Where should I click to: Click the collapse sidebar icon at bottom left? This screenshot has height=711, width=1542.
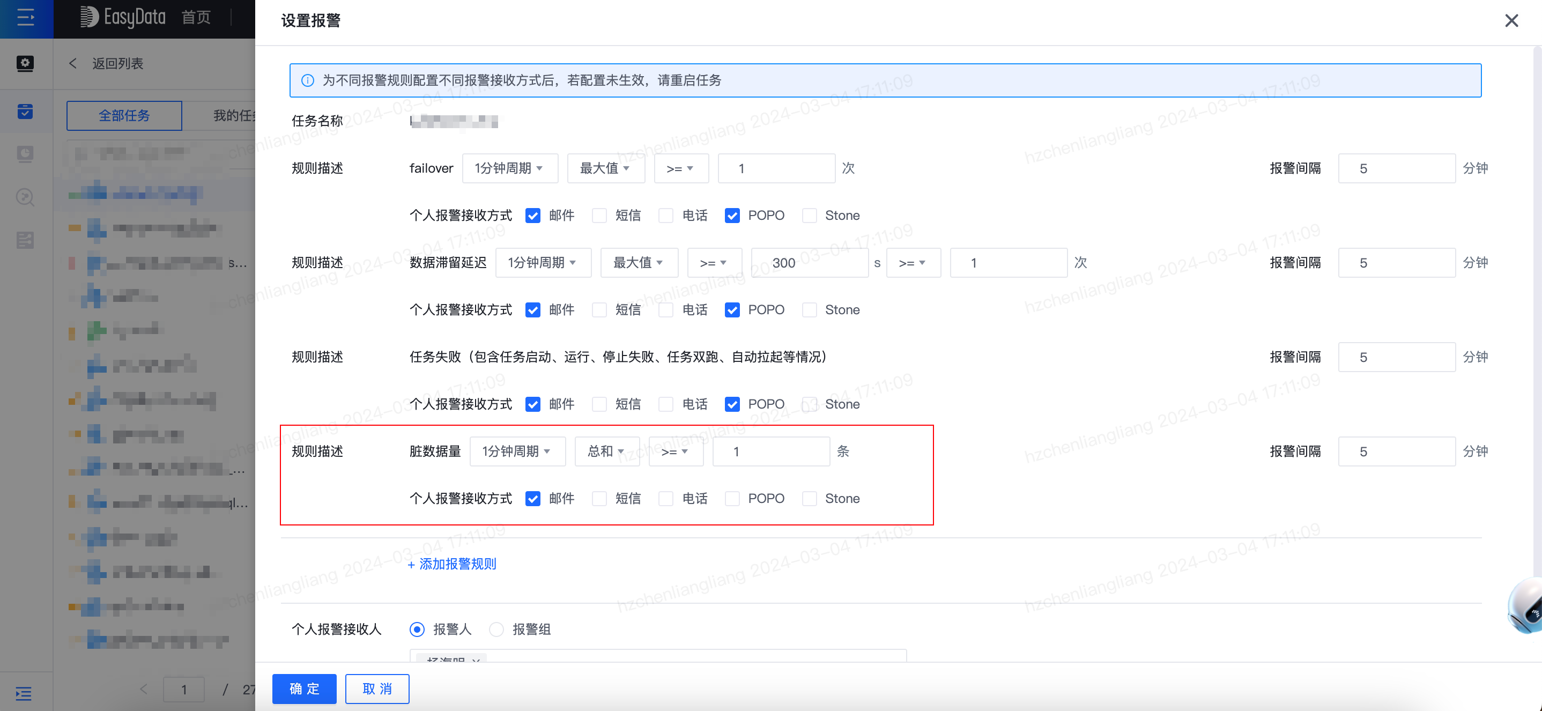click(24, 694)
